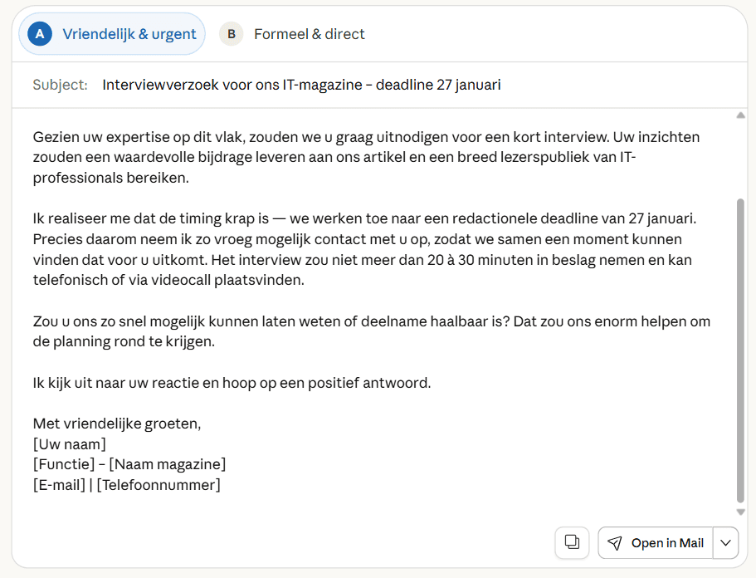Click into the subject line text
756x578 pixels.
pyautogui.click(x=301, y=85)
